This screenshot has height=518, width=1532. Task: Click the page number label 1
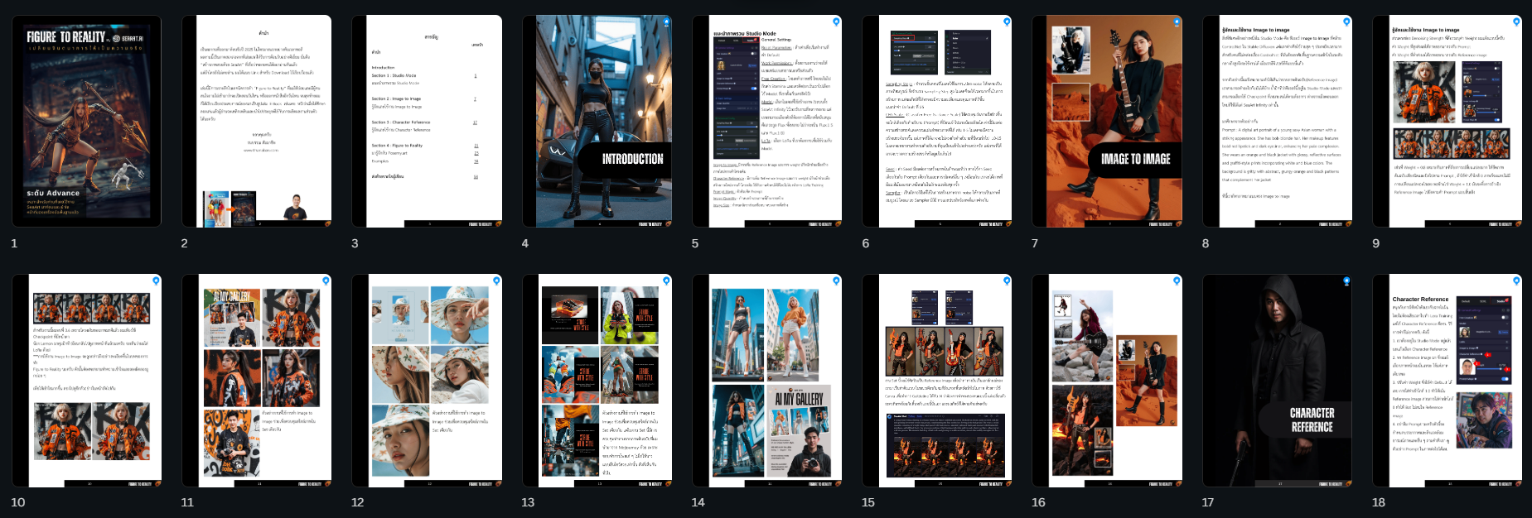coord(14,243)
